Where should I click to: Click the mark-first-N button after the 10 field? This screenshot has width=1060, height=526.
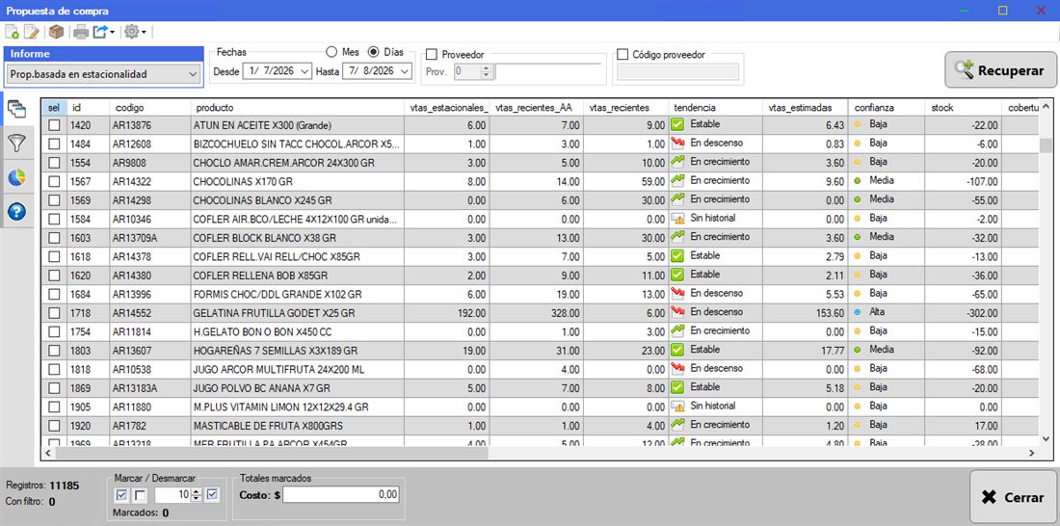click(212, 495)
